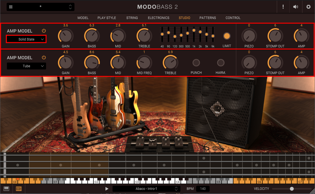The width and height of the screenshot is (315, 194).
Task: Click the BPM value field showing 140
Action: click(203, 189)
